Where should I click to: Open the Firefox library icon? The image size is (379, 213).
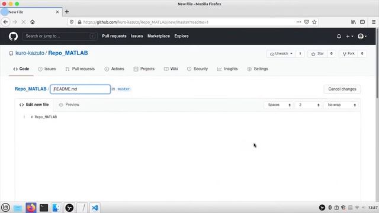[354, 22]
